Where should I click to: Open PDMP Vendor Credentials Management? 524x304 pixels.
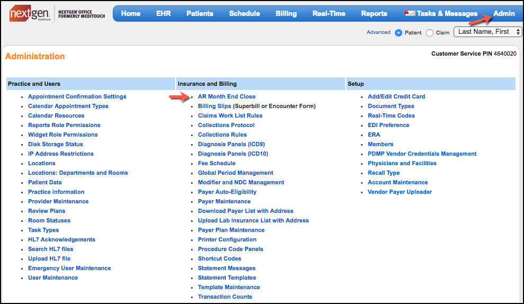point(422,154)
